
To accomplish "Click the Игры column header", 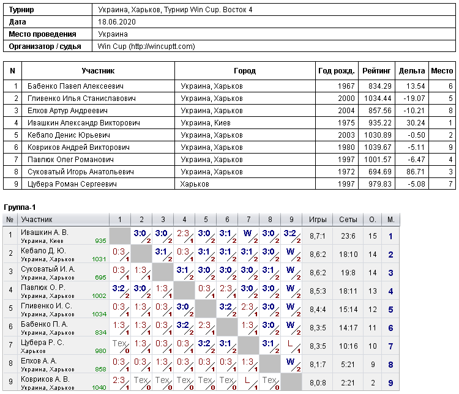I will pyautogui.click(x=318, y=220).
